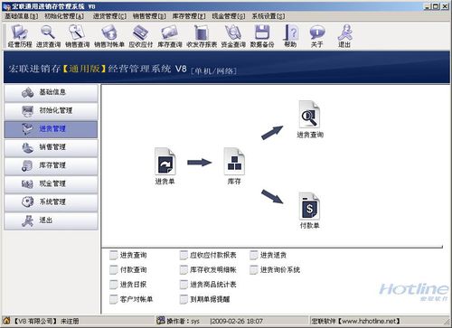Open 系统设置[S] in the menu bar
Image resolution: width=452 pixels, height=328 pixels.
(x=268, y=16)
